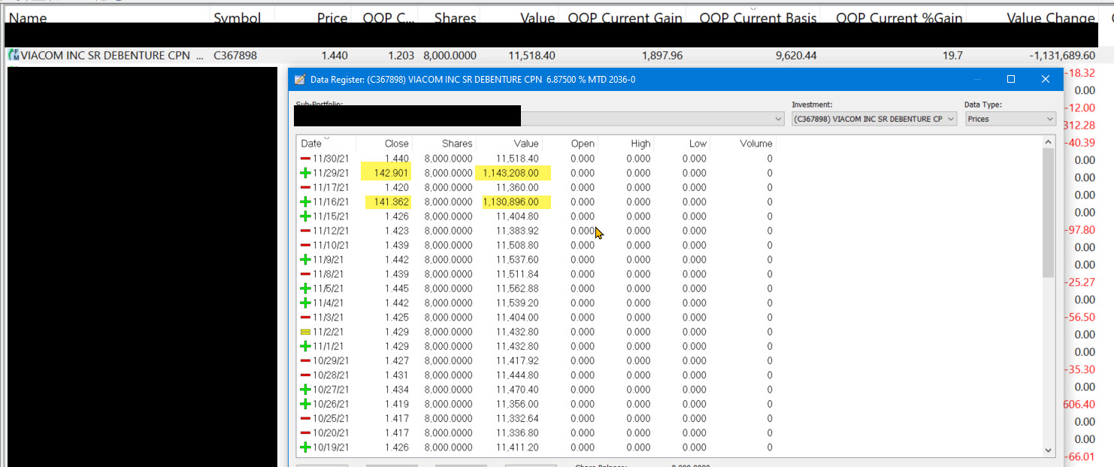Click the scrollbar up arrow in Data Register

pyautogui.click(x=1049, y=142)
